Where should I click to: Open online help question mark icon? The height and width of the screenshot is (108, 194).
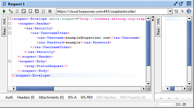[x=189, y=11]
